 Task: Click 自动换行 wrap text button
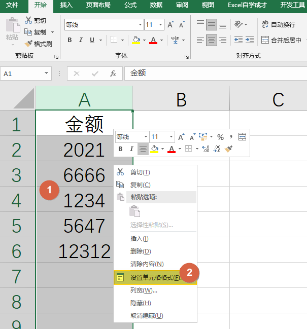tap(279, 24)
